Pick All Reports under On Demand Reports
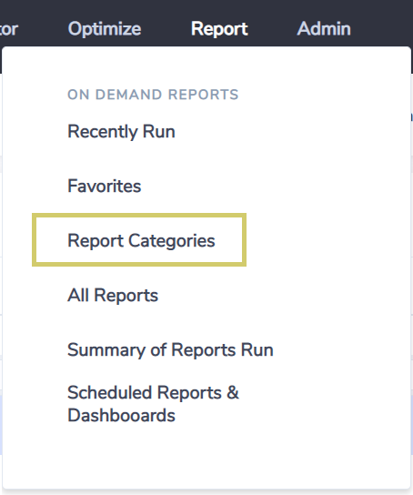The width and height of the screenshot is (413, 495). coord(113,296)
